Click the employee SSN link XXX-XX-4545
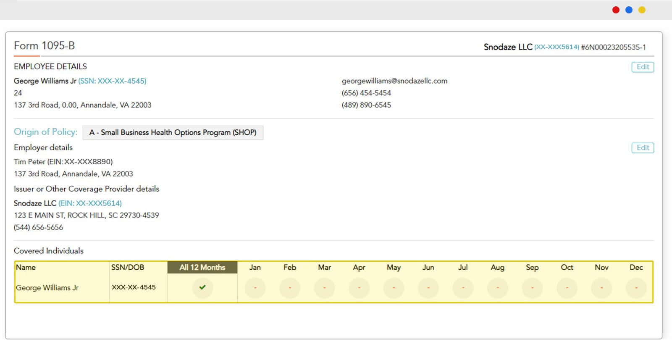The width and height of the screenshot is (672, 350). (x=112, y=81)
